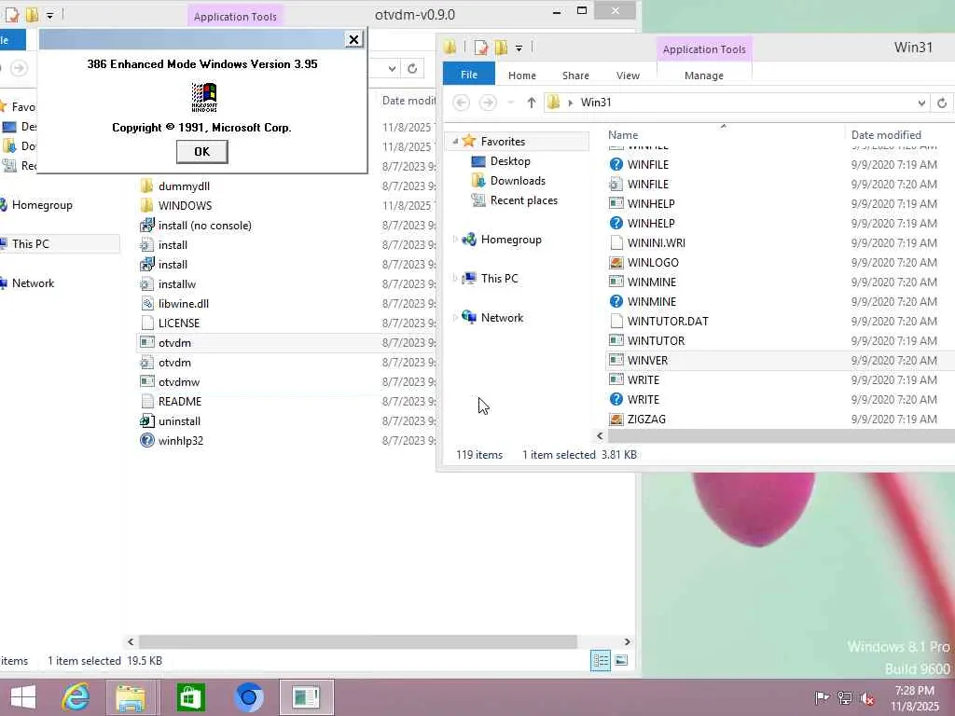
Task: Expand This PC in the Win31 navigation pane
Action: click(455, 278)
